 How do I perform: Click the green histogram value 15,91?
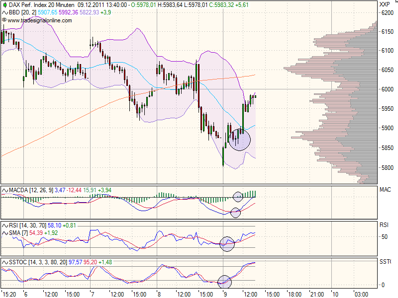90,190
